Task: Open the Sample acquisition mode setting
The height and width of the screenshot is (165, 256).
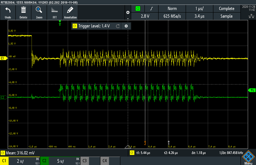Action: pyautogui.click(x=227, y=16)
